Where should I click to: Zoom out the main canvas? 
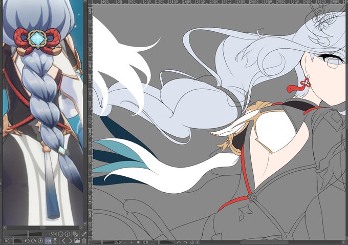tap(125, 242)
